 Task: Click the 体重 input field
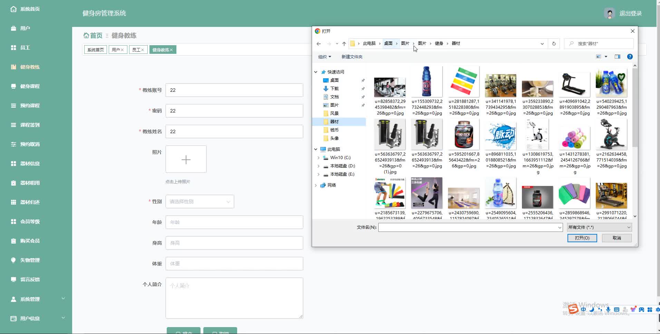[x=234, y=264]
